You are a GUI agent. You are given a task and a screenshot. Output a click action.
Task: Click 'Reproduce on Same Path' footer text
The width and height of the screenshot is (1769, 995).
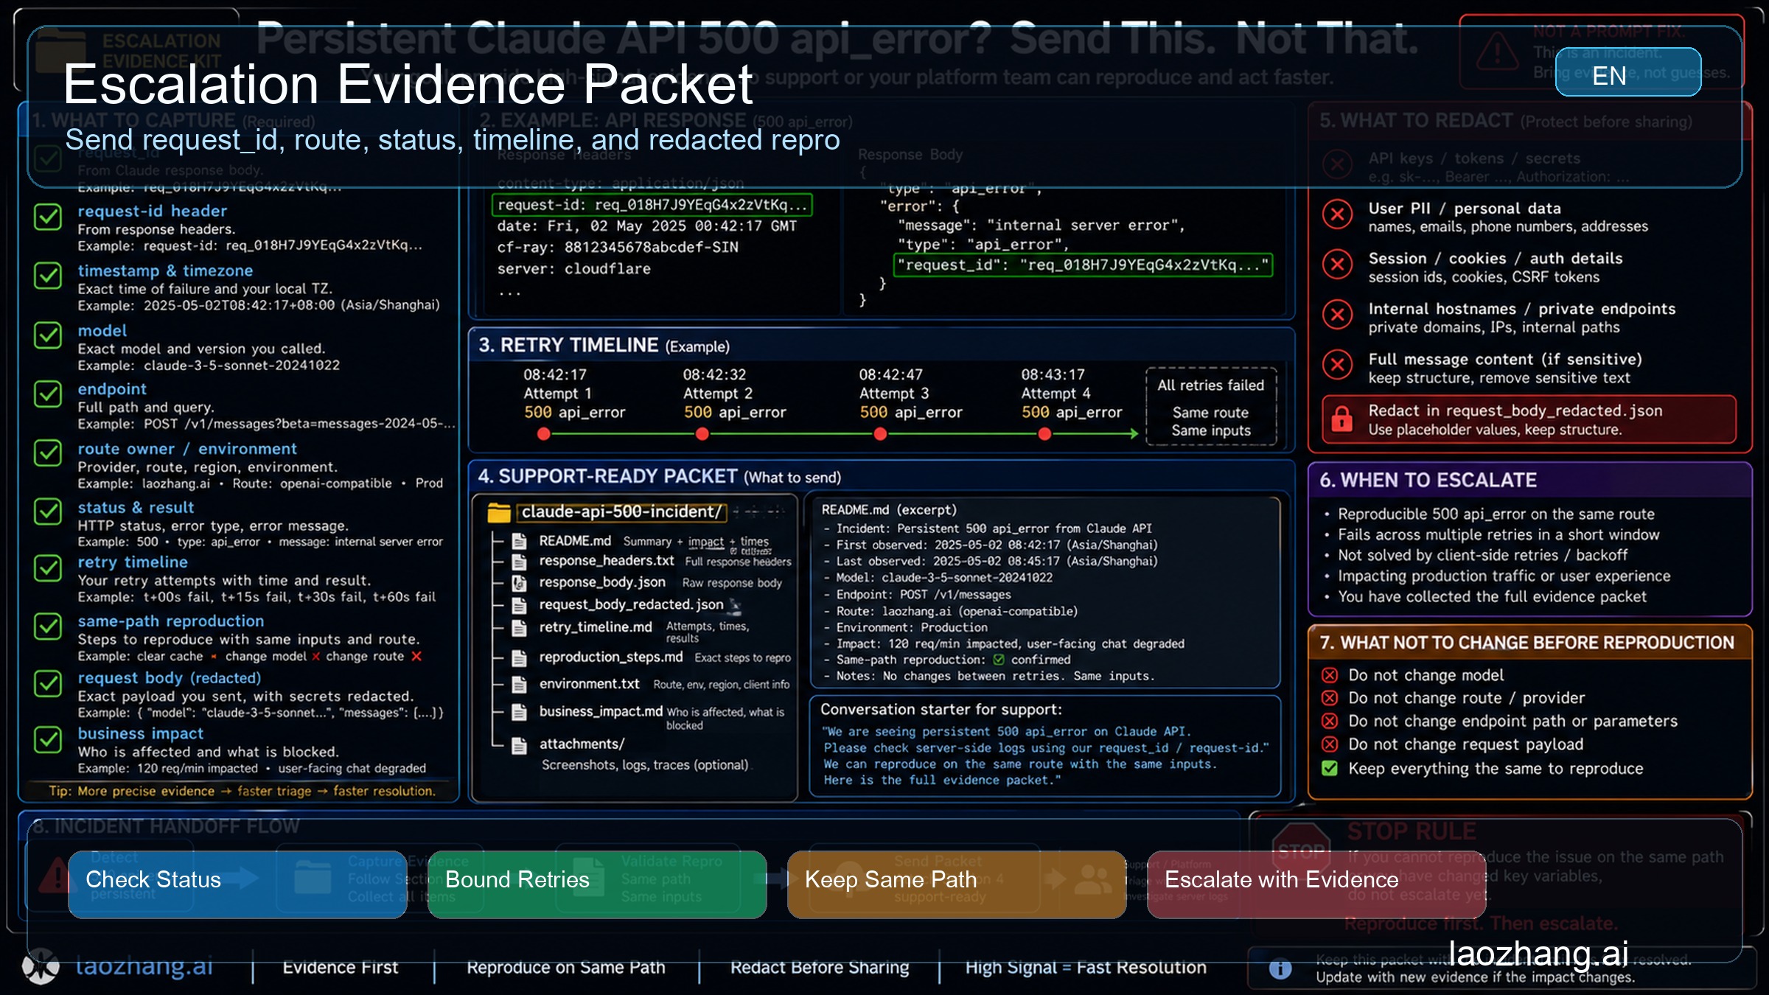[x=566, y=968]
